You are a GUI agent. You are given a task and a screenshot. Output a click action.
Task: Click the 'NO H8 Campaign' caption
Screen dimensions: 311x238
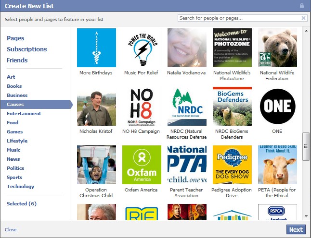(141, 131)
